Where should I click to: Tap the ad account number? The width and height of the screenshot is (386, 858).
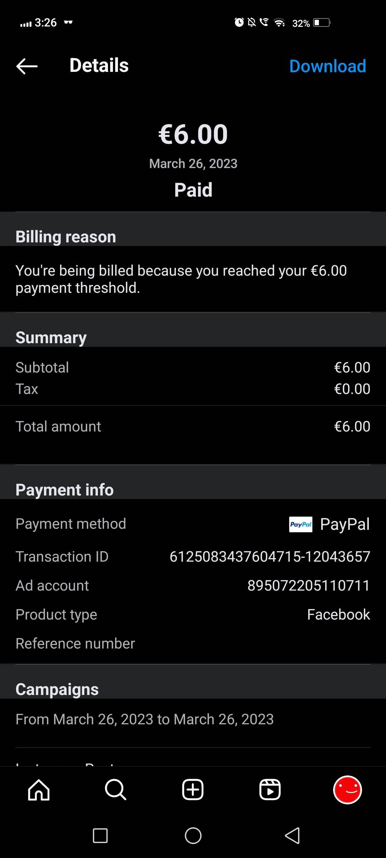pyautogui.click(x=308, y=586)
